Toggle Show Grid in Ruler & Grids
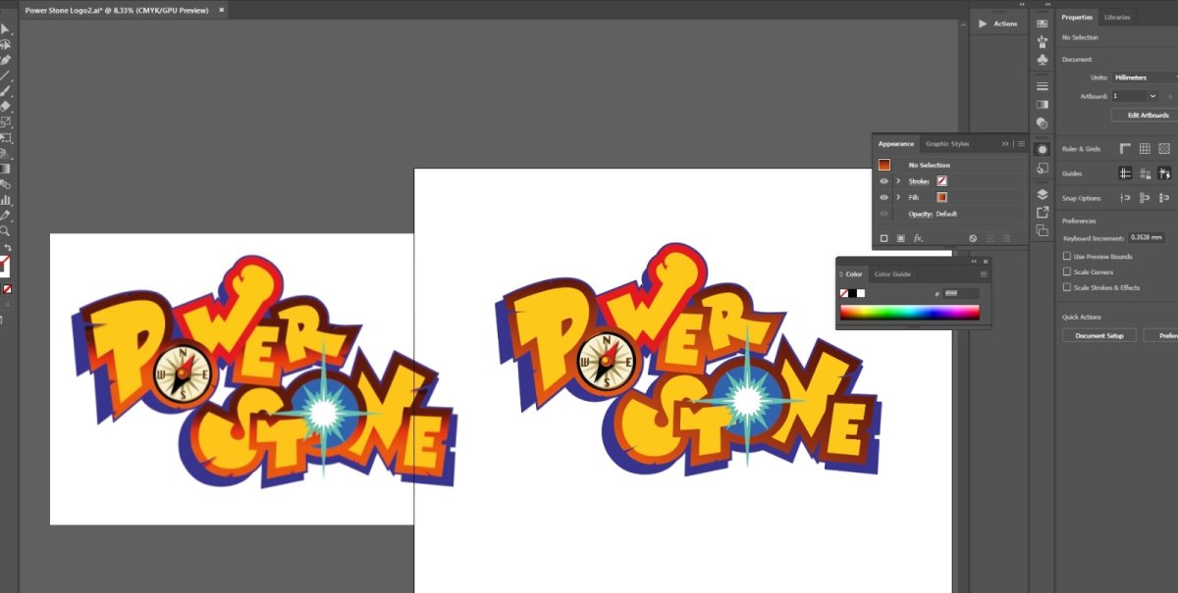Viewport: 1178px width, 593px height. (1145, 149)
